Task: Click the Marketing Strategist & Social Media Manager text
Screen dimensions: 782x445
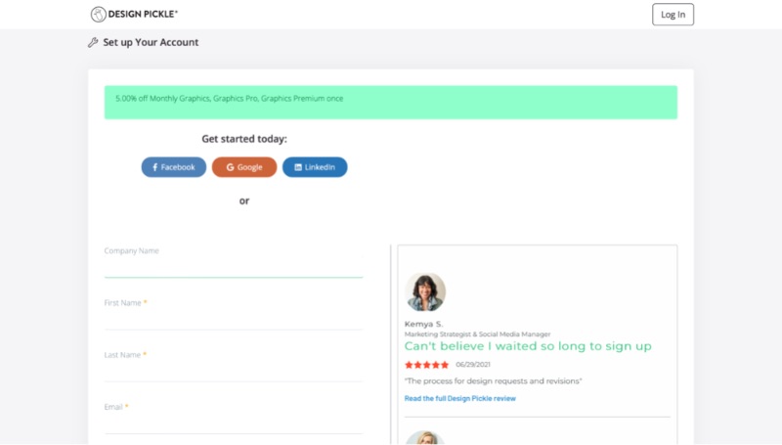Action: pyautogui.click(x=477, y=334)
